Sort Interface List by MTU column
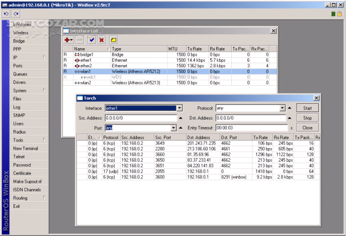The height and width of the screenshot is (236, 346). tap(177, 49)
